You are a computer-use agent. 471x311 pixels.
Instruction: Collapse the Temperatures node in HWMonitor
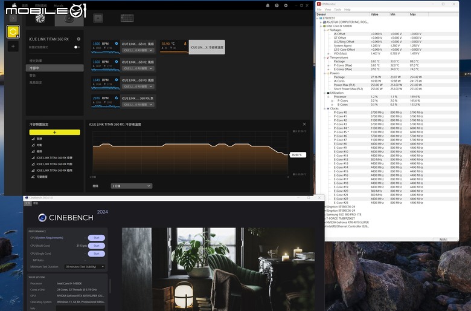pos(324,57)
